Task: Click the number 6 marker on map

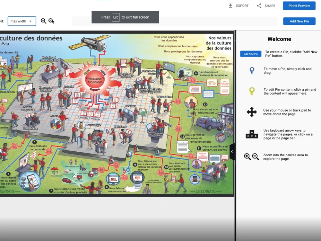Action: point(34,142)
